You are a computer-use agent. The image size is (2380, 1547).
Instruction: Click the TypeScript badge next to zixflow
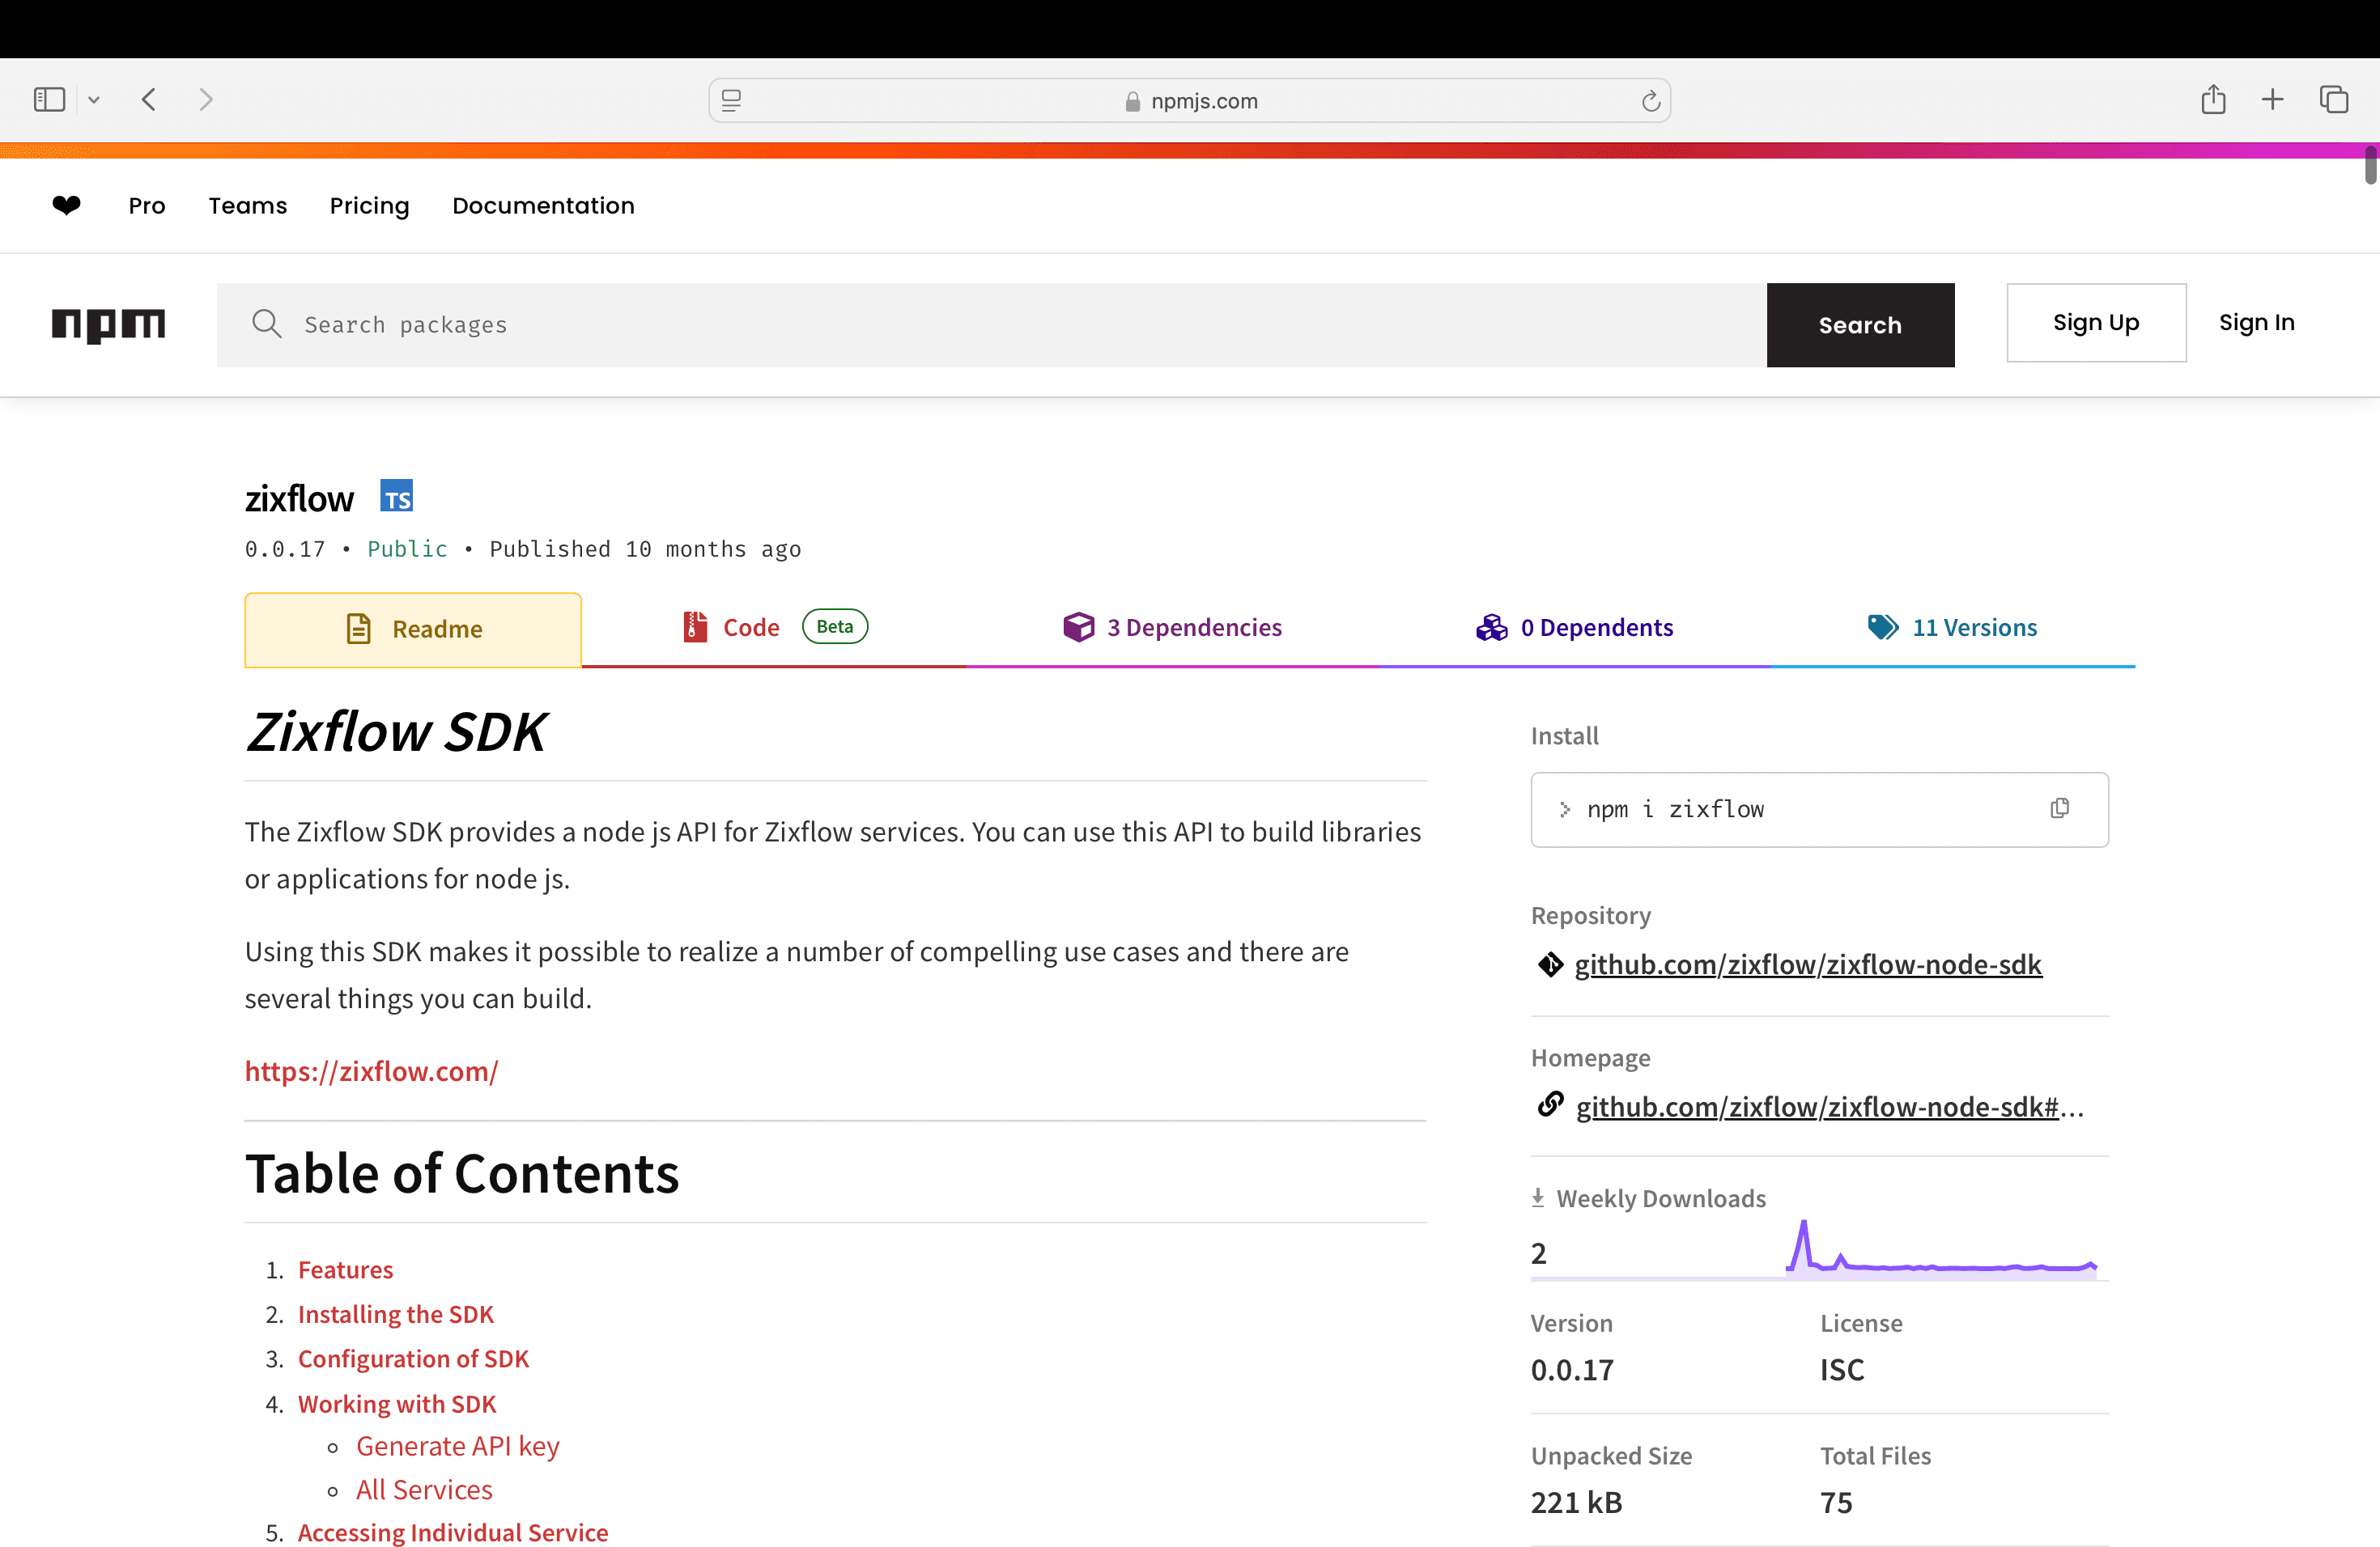tap(396, 497)
